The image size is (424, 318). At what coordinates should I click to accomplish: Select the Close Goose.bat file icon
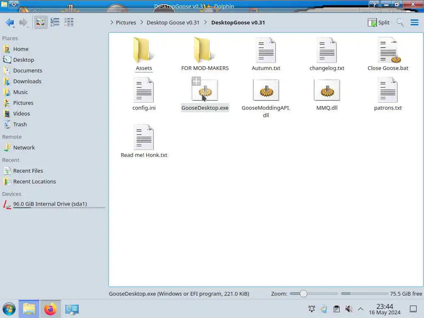388,50
